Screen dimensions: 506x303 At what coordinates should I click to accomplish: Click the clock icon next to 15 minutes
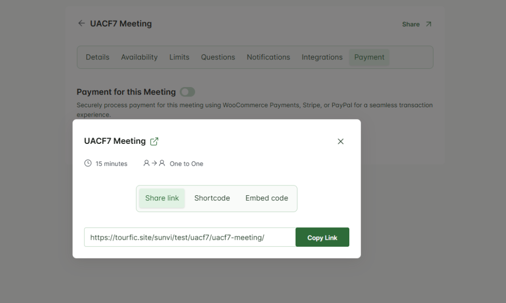pyautogui.click(x=88, y=163)
